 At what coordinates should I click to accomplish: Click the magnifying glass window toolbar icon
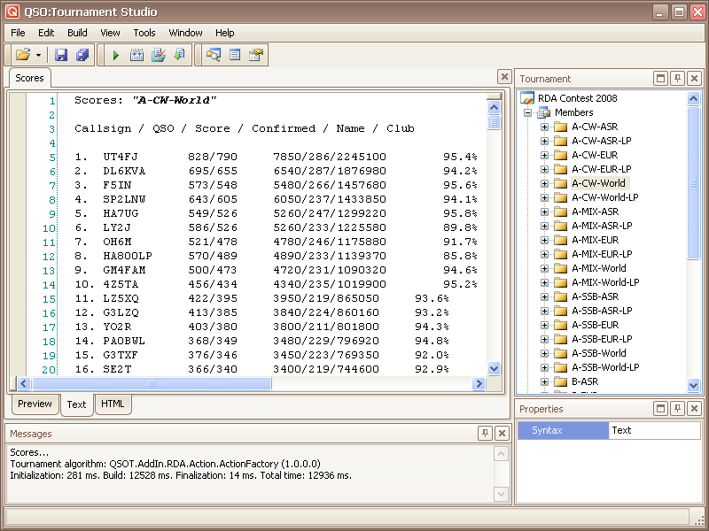pos(213,55)
